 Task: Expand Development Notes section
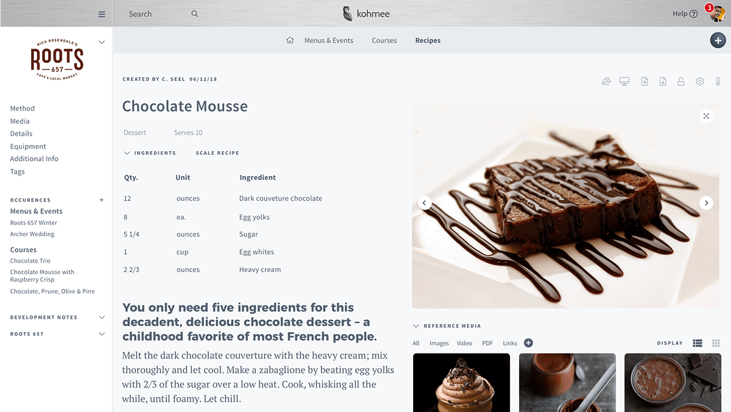pos(102,318)
